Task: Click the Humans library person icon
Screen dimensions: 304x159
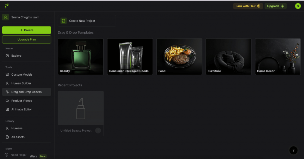Action: [x=7, y=128]
